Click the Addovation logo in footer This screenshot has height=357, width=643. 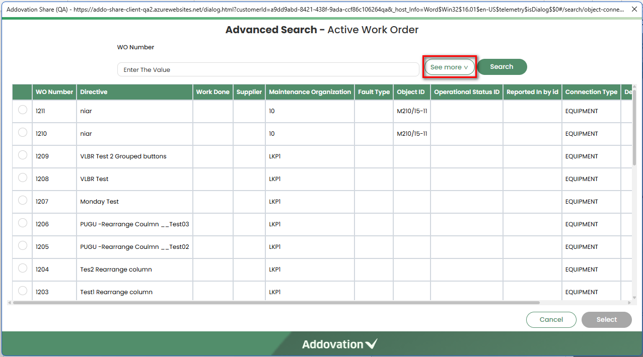[339, 344]
